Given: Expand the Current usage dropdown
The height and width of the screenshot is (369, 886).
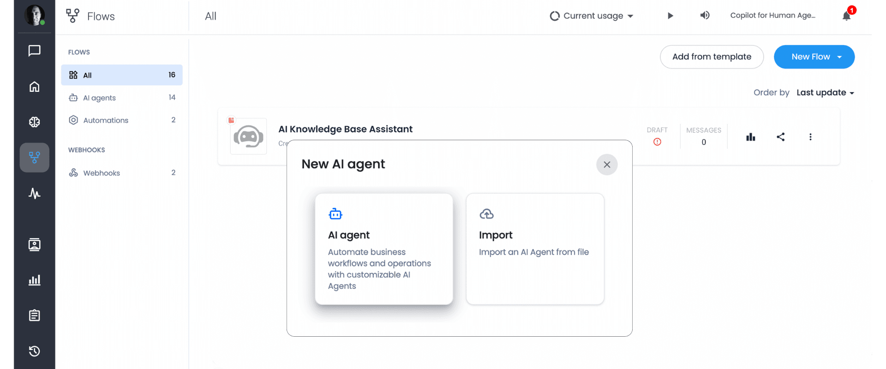Looking at the screenshot, I should [592, 16].
